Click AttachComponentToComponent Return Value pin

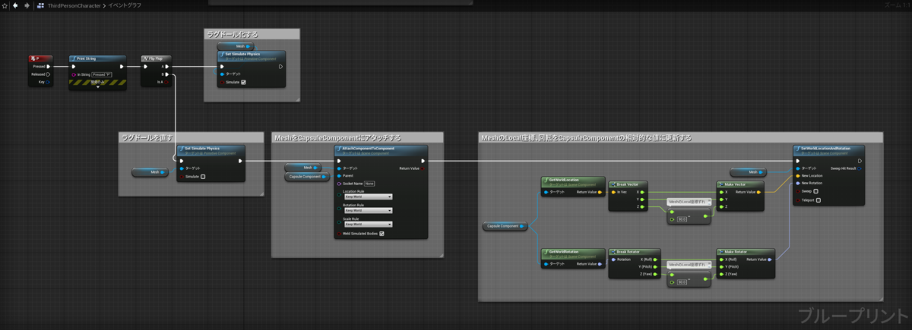(423, 168)
